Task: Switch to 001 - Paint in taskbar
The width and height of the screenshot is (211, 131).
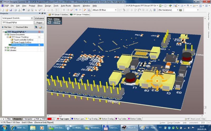Action: pos(148,128)
